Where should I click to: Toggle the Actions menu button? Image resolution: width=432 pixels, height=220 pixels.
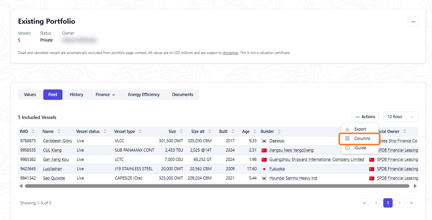(x=365, y=117)
